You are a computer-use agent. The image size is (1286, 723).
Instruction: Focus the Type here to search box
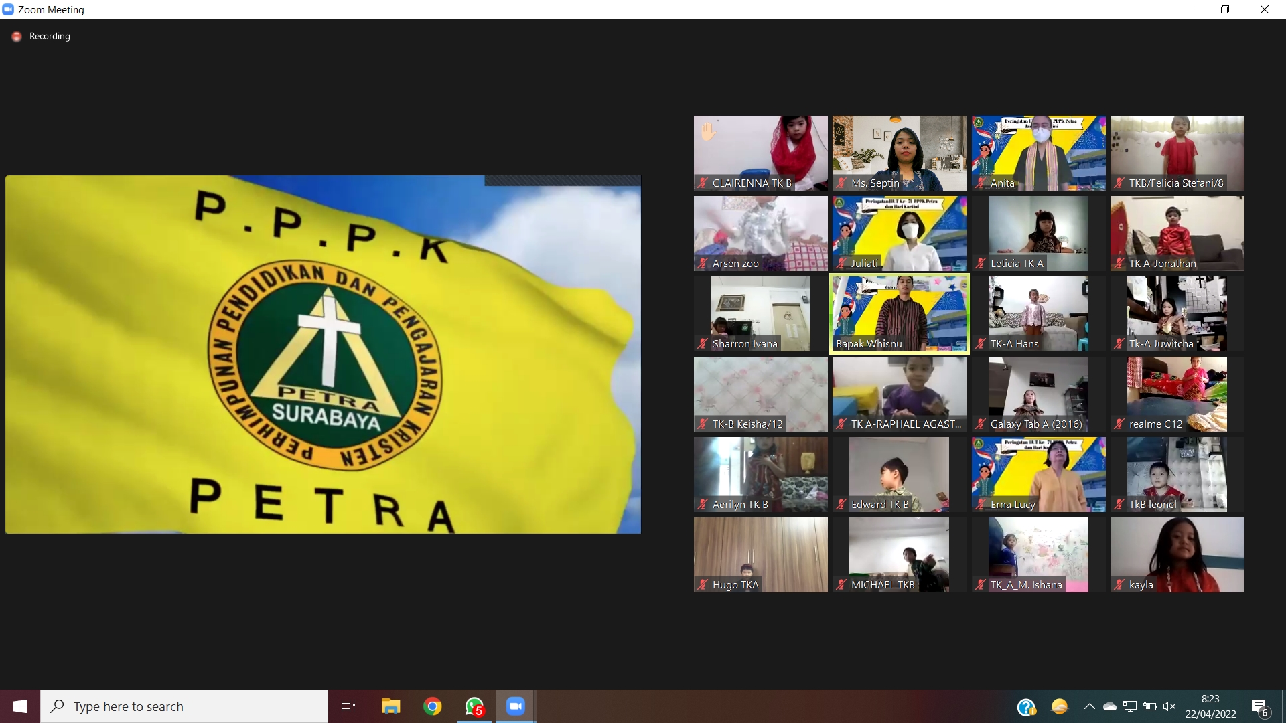pos(184,706)
